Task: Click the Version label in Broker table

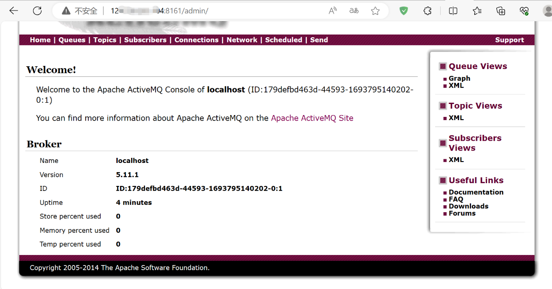Action: (52, 175)
